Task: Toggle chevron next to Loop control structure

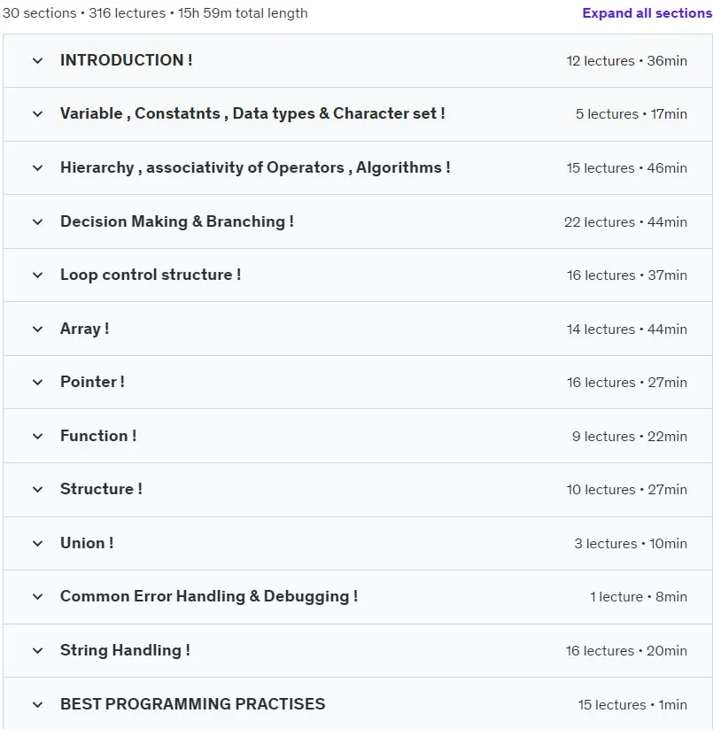Action: point(38,275)
